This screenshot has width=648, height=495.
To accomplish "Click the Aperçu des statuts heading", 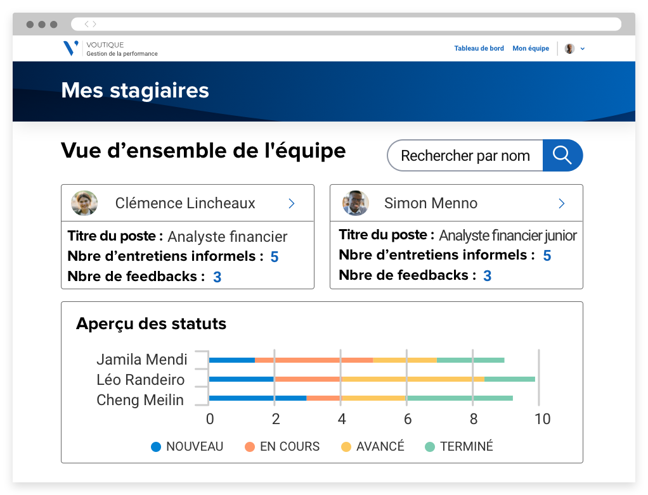I will tap(152, 324).
